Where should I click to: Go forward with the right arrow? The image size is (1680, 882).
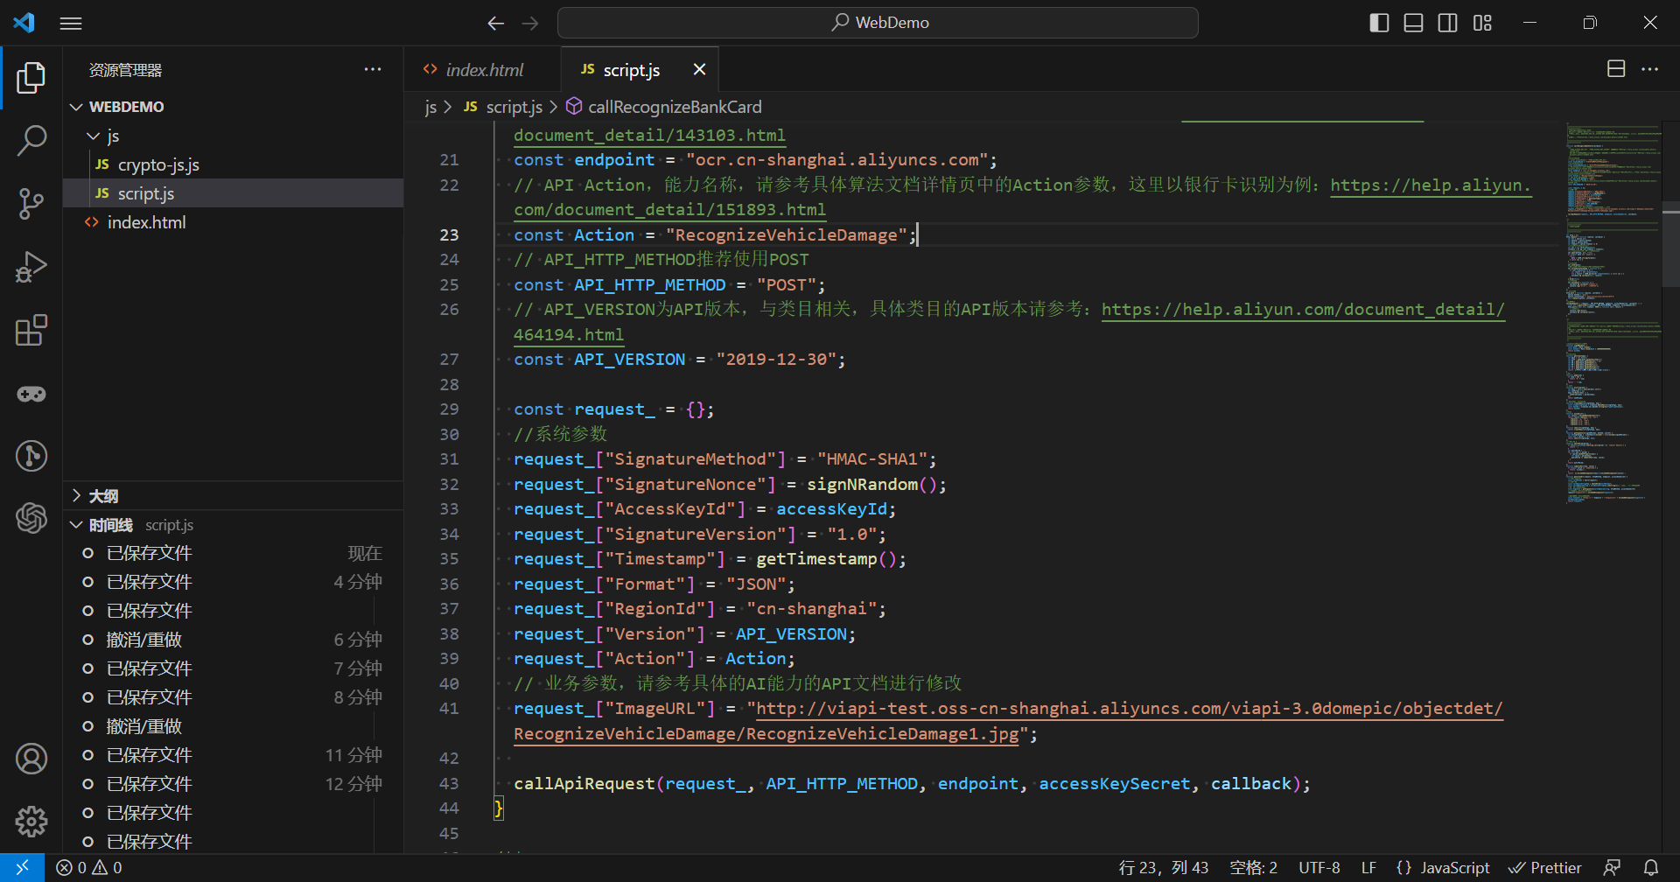click(530, 24)
